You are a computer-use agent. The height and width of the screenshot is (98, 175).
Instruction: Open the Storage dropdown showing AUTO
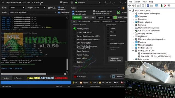click(40, 8)
